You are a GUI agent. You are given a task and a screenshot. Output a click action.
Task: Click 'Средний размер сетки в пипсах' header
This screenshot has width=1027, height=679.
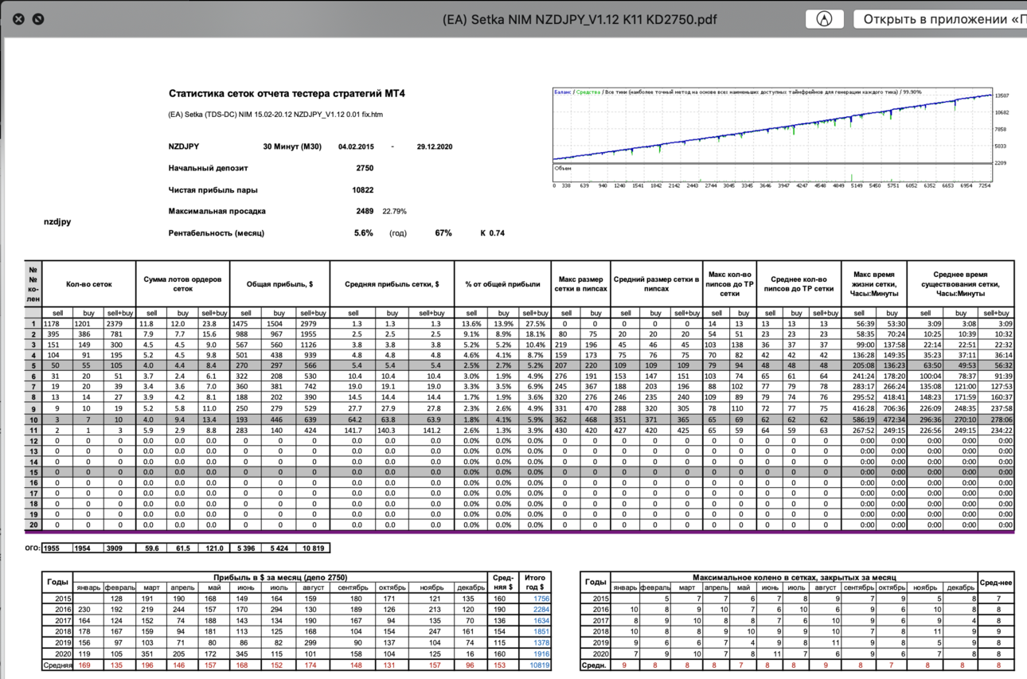(x=655, y=284)
